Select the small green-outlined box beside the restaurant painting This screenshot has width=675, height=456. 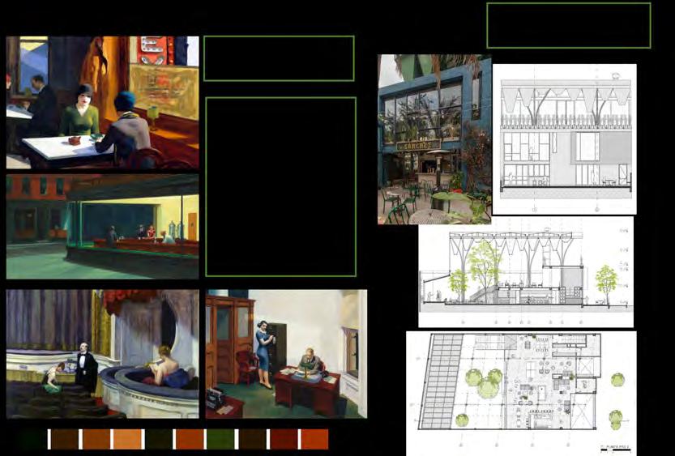point(279,58)
